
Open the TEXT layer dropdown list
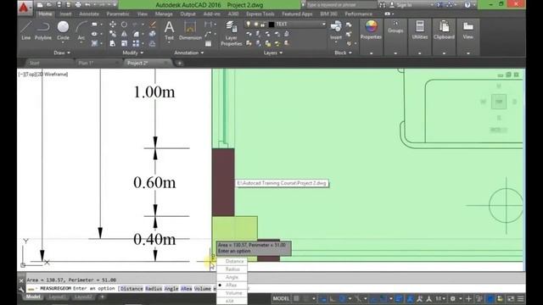click(x=324, y=25)
